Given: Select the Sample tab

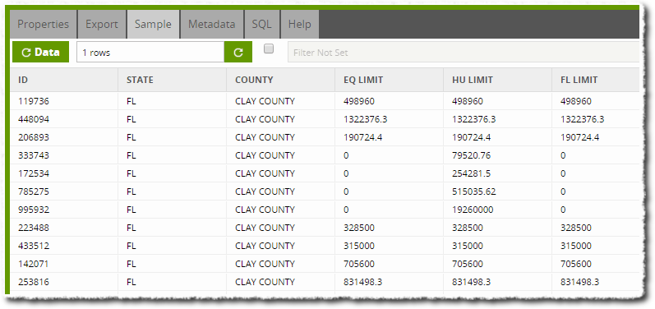Looking at the screenshot, I should tap(154, 24).
